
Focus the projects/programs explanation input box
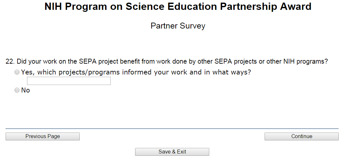(69, 81)
